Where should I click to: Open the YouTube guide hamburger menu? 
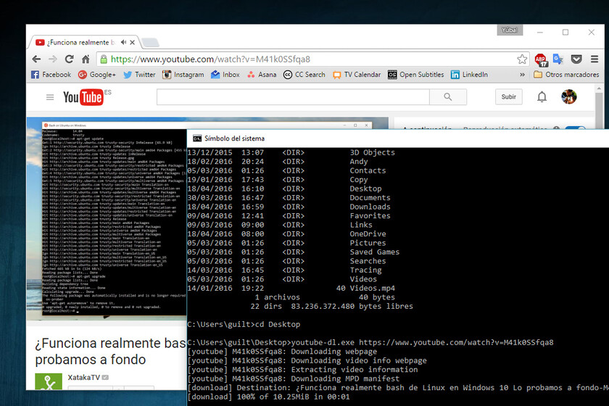tap(50, 97)
